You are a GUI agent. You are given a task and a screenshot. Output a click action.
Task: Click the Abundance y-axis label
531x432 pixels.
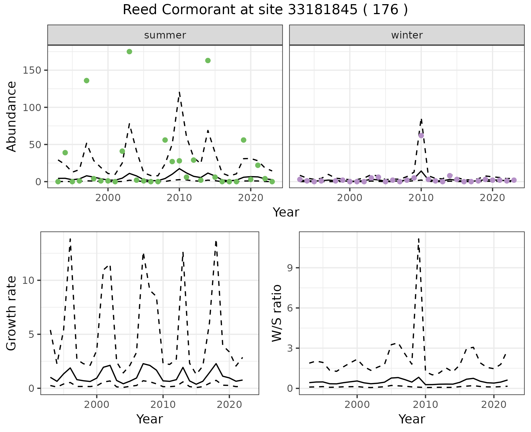coord(12,116)
